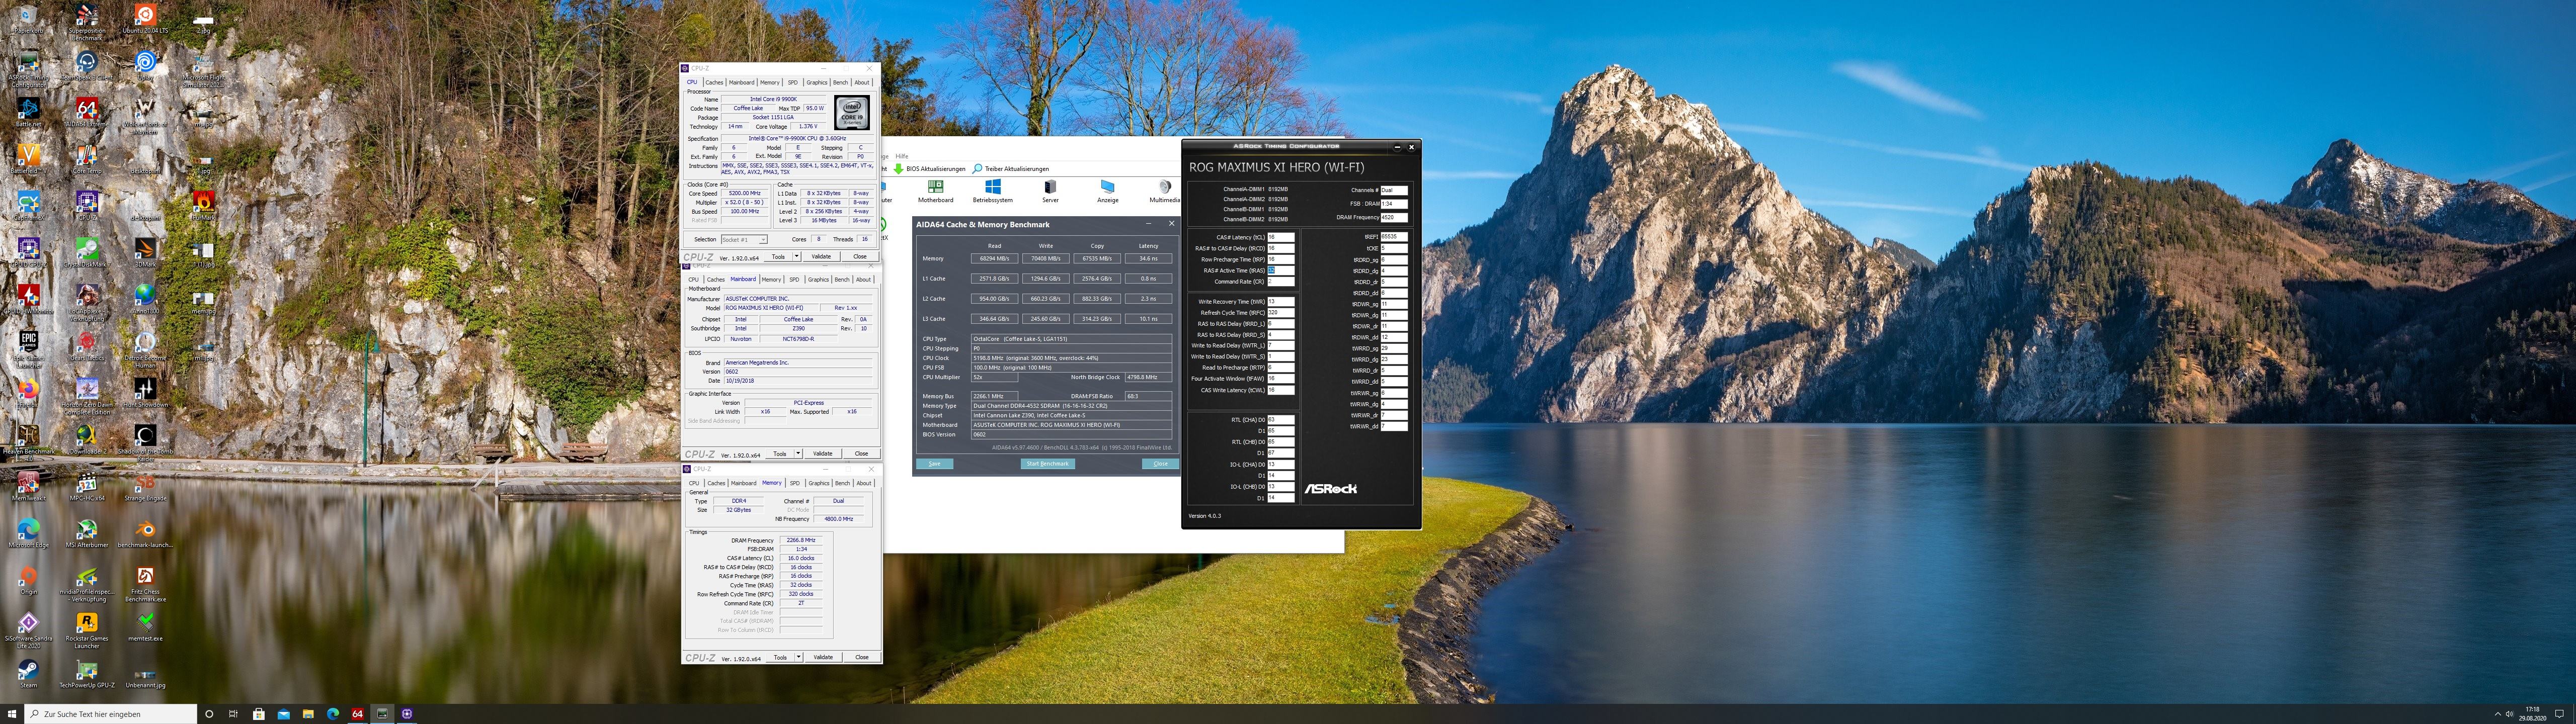The width and height of the screenshot is (2576, 724).
Task: Select the Multimedia icon in AIDA64
Action: pos(1164,191)
